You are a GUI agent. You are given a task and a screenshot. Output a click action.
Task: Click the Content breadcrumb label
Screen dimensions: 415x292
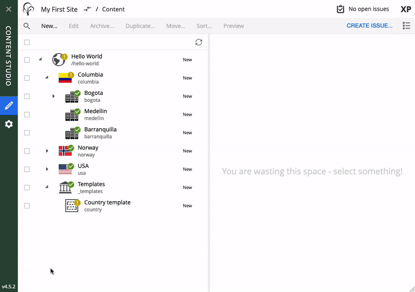pyautogui.click(x=113, y=9)
